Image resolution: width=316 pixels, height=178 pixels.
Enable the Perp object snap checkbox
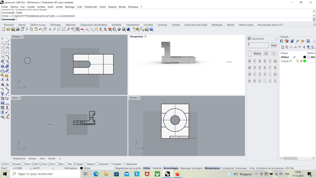(56, 164)
